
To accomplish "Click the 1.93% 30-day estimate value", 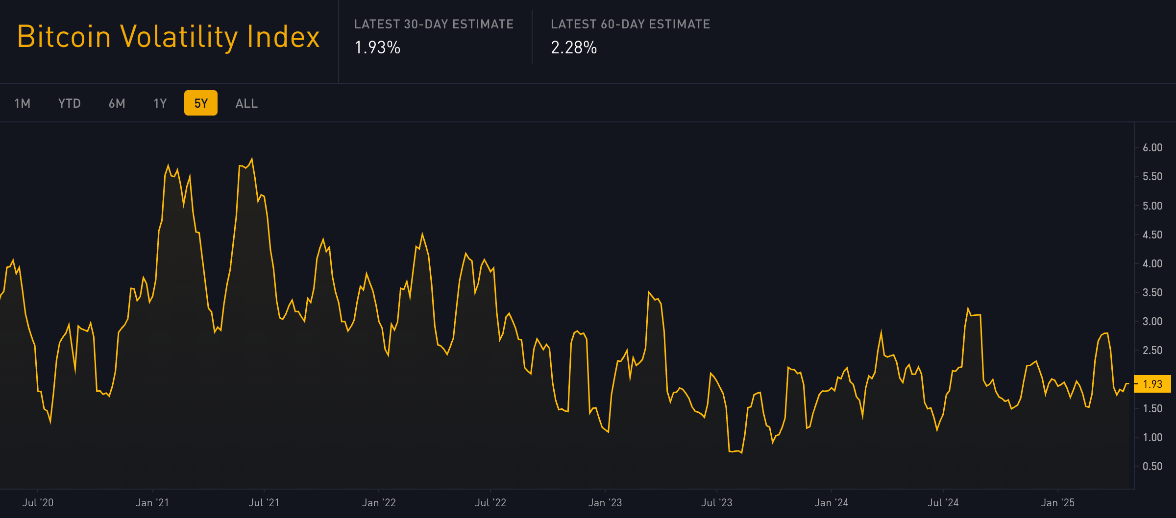I will 377,47.
